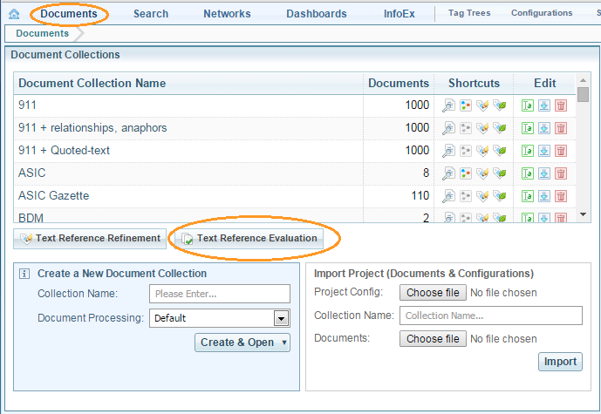Rename the 911 + relationships, anaphors collection

[527, 128]
